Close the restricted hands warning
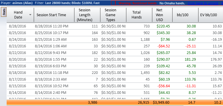Viewport: 223px width, 106px height. [222, 3]
